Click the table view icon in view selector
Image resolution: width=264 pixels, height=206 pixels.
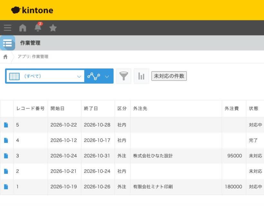point(14,76)
